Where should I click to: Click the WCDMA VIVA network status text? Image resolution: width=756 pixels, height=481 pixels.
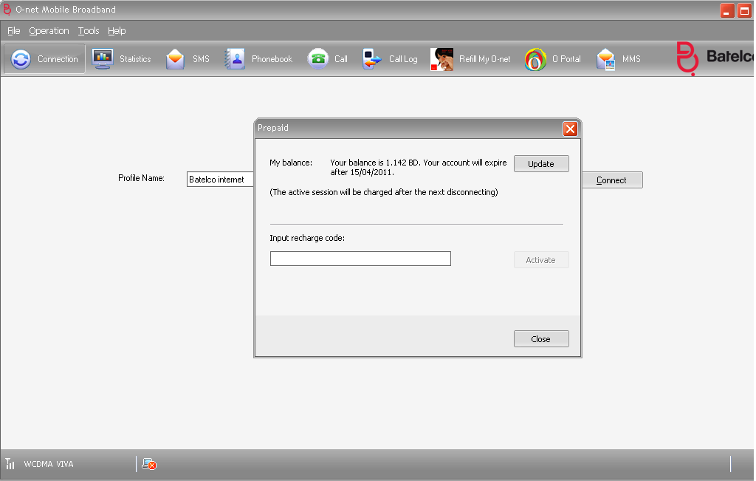[49, 464]
